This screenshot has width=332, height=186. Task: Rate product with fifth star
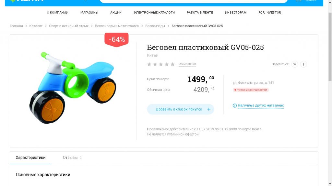[172, 64]
